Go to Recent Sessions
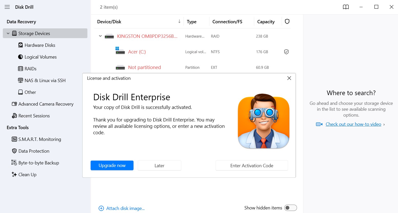398x213 pixels. (x=34, y=116)
